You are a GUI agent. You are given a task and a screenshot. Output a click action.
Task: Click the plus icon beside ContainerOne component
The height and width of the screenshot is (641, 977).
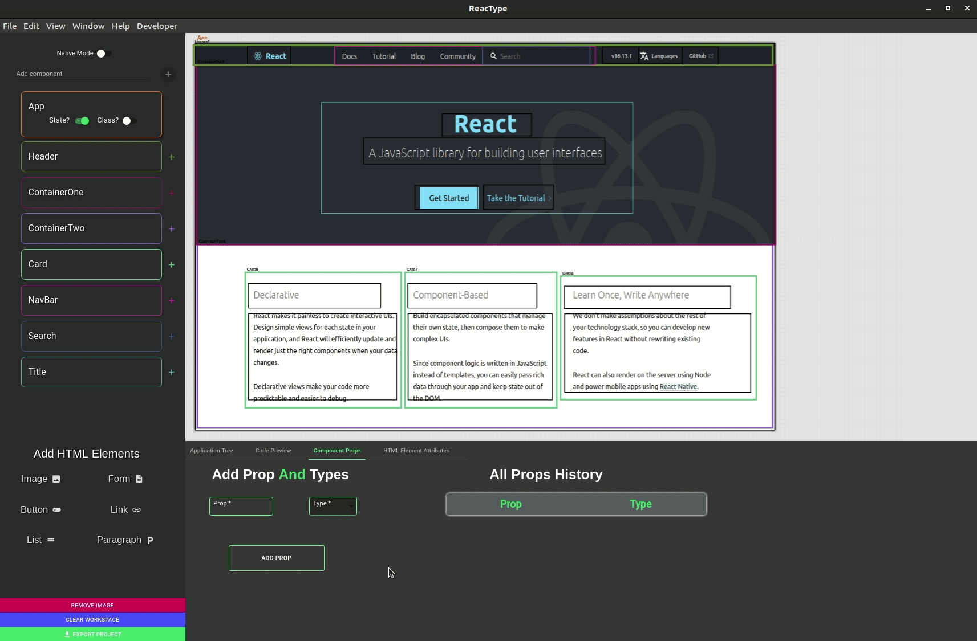pos(171,193)
